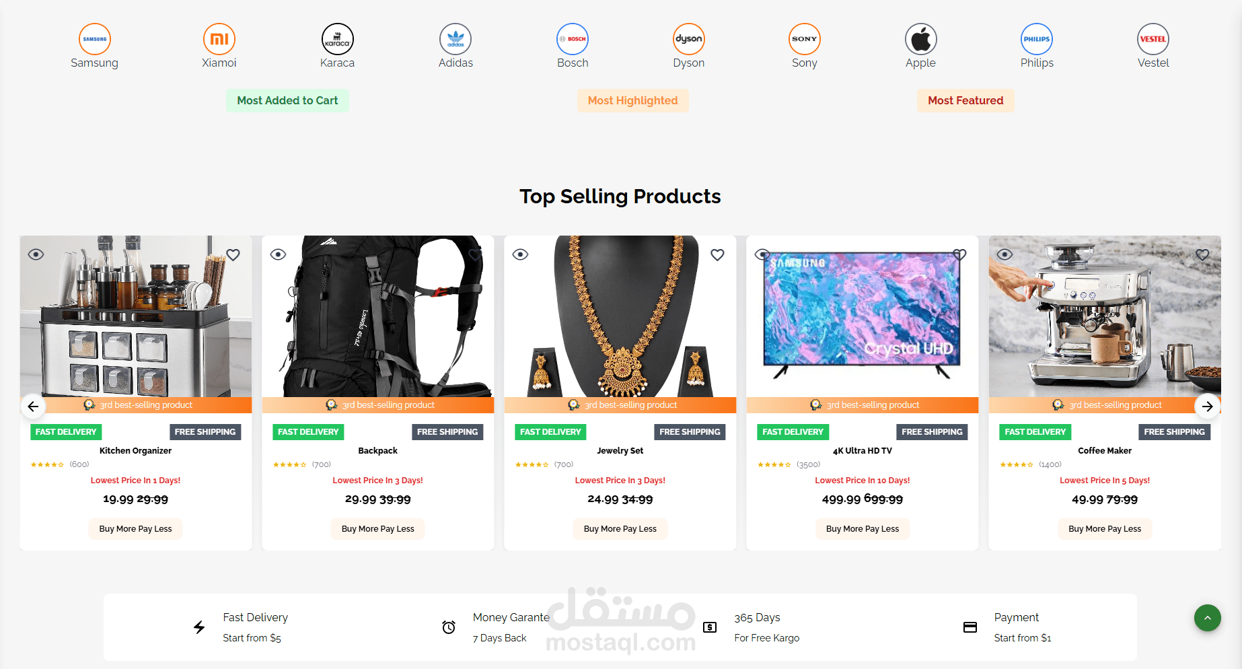1242x669 pixels.
Task: Select the Philips brand icon
Action: click(x=1037, y=39)
